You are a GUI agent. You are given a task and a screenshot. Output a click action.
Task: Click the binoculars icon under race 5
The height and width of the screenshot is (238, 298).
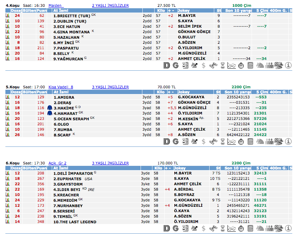click(213, 141)
